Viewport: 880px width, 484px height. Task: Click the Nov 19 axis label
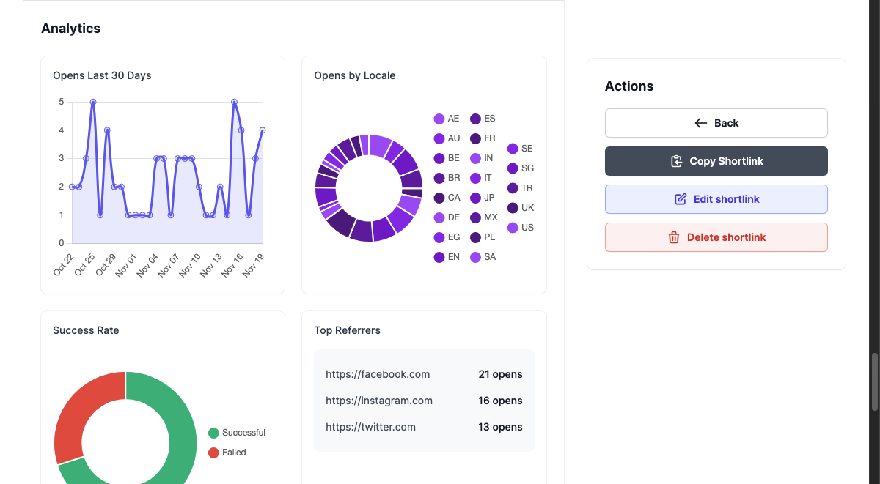tap(253, 265)
